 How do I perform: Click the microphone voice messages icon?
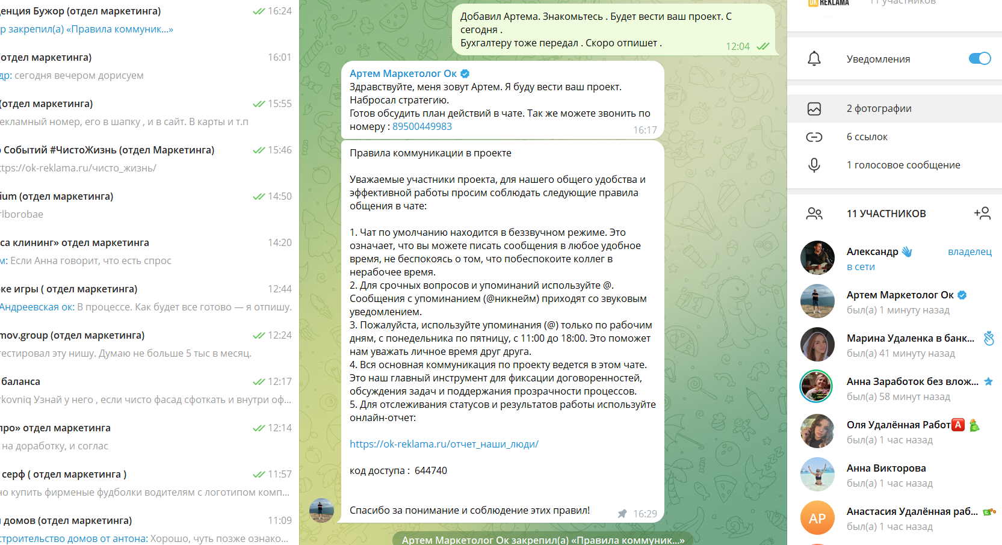tap(814, 165)
